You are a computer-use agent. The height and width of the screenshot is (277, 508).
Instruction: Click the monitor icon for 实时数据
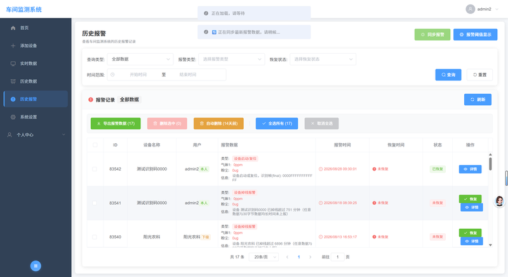click(13, 63)
